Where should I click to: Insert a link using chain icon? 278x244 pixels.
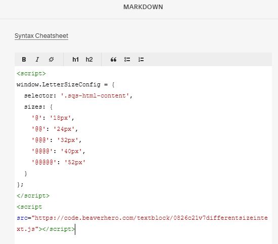pos(51,60)
